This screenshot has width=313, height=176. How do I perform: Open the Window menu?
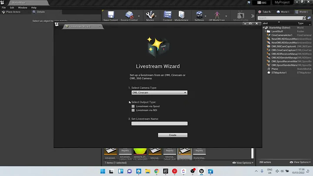(23, 7)
